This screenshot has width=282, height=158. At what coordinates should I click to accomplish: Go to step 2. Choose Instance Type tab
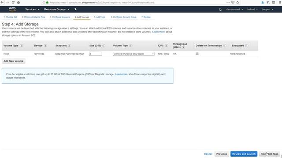tap(33, 17)
